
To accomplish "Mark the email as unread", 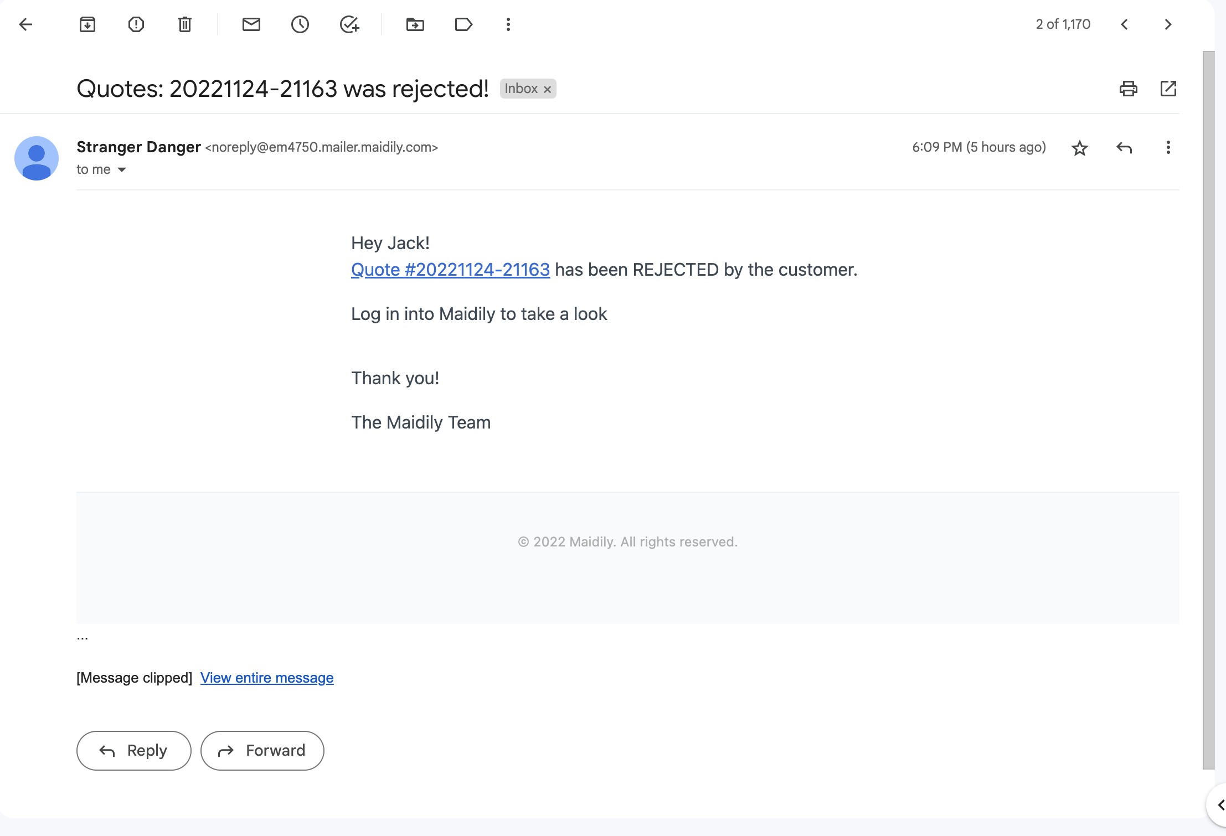I will (x=251, y=24).
